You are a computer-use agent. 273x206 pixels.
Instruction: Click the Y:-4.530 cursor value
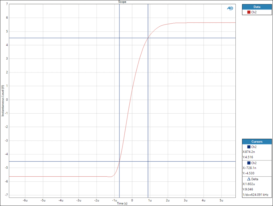coord(248,173)
